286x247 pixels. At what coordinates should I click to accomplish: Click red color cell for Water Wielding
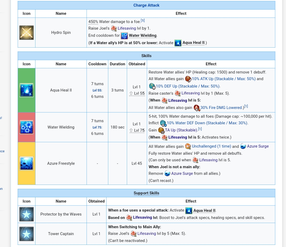click(x=26, y=127)
